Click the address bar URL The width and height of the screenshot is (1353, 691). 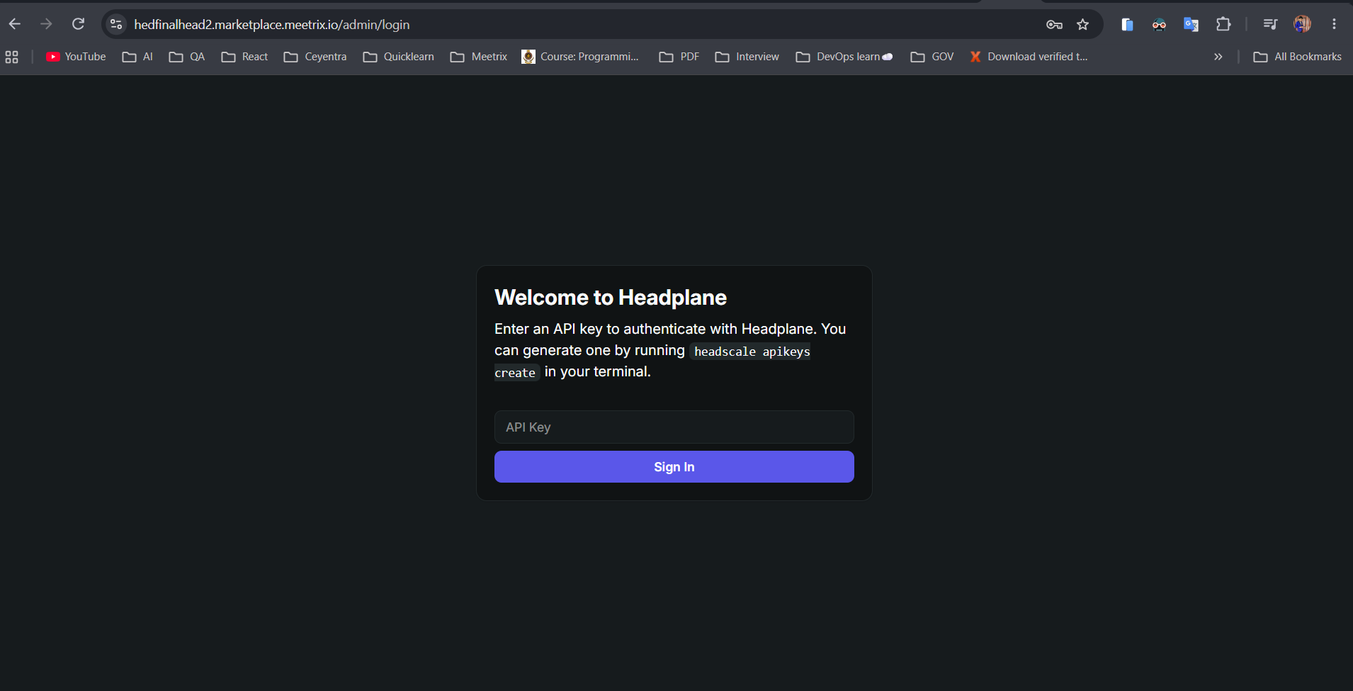click(x=272, y=25)
